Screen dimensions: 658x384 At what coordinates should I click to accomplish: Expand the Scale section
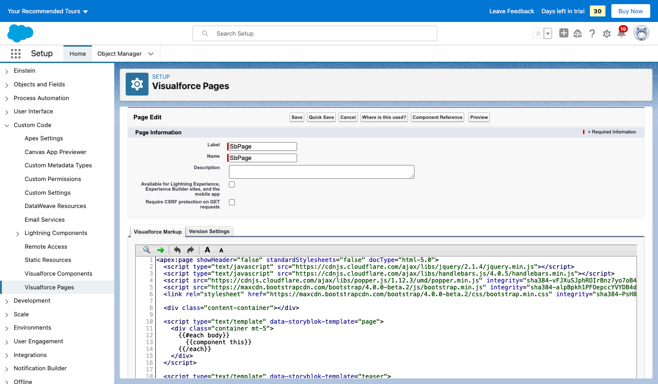click(x=6, y=315)
